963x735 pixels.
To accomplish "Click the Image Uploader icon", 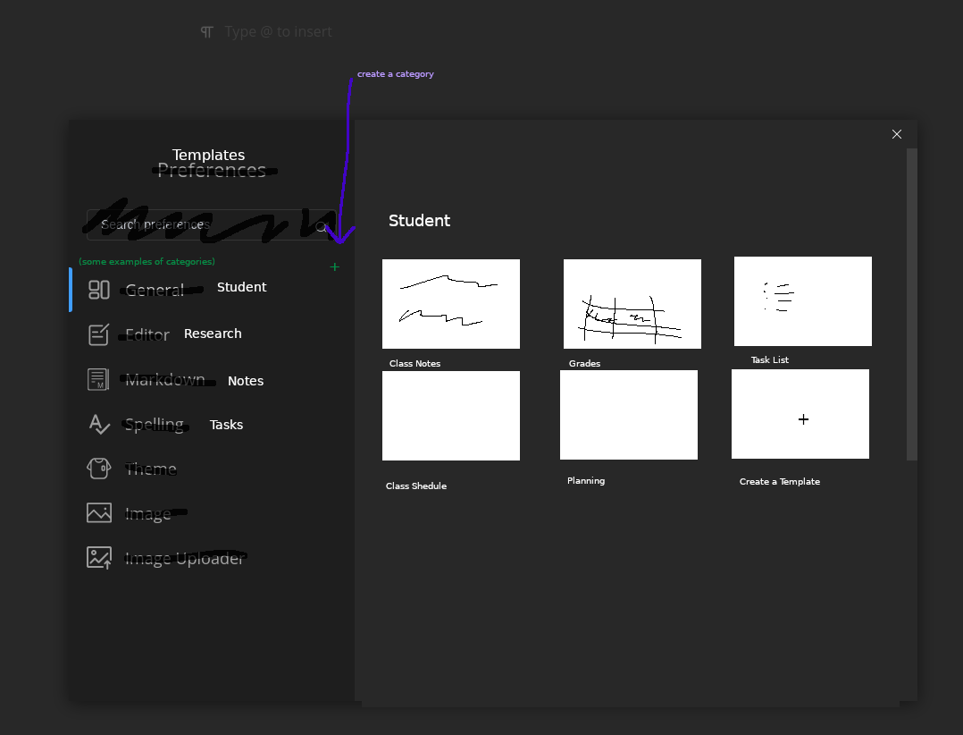I will coord(99,557).
